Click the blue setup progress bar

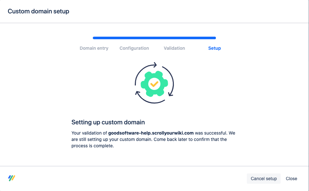154,38
